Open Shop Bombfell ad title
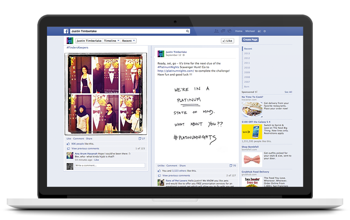Viewport: 350px width, 220px height. [250, 147]
